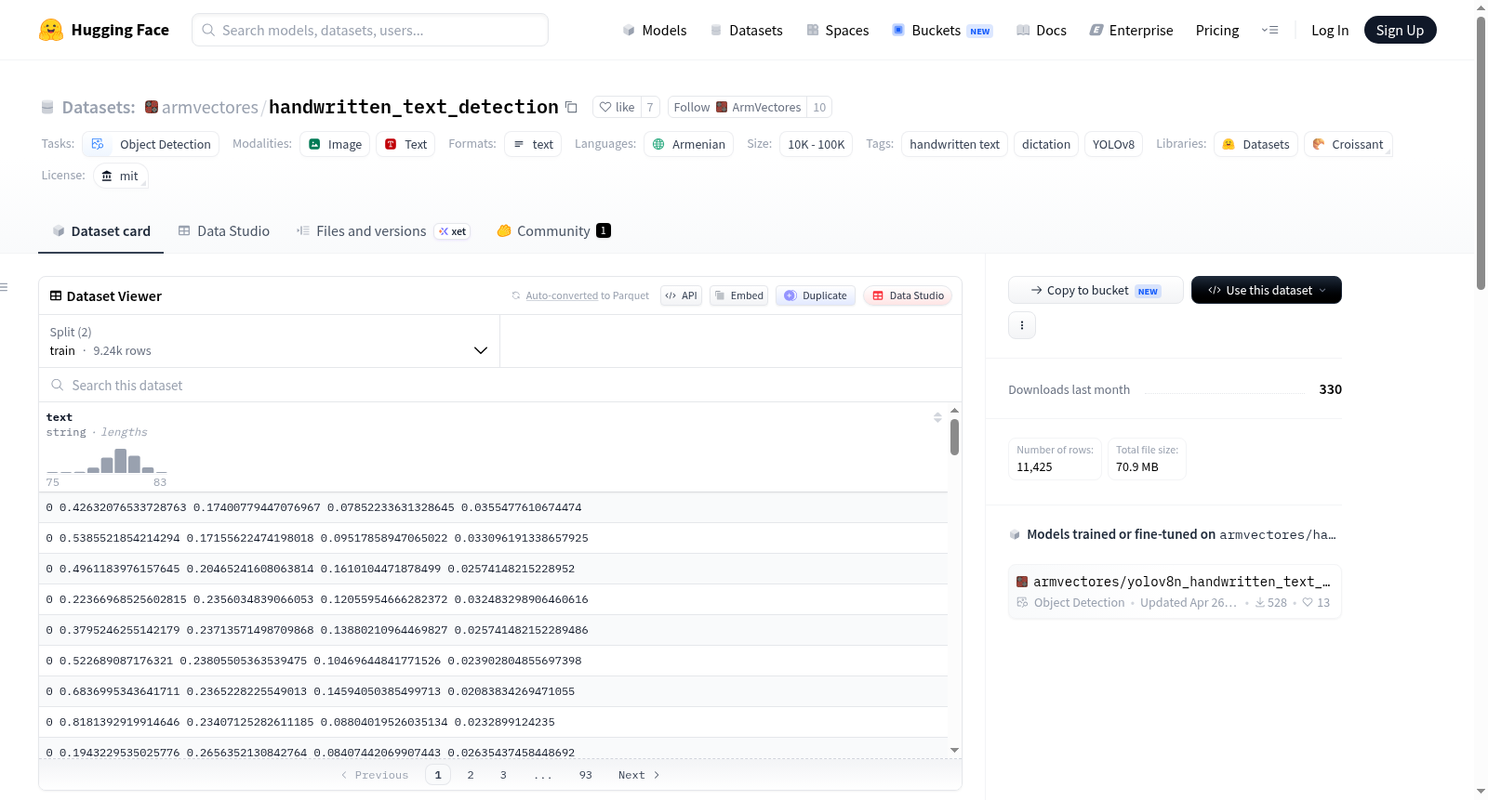This screenshot has height=800, width=1488.
Task: Select the dictation tag
Action: (1046, 144)
